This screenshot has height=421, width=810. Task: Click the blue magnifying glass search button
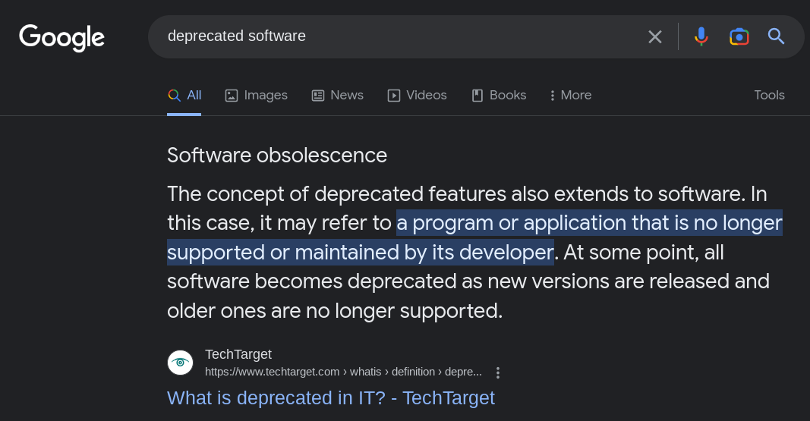[776, 36]
